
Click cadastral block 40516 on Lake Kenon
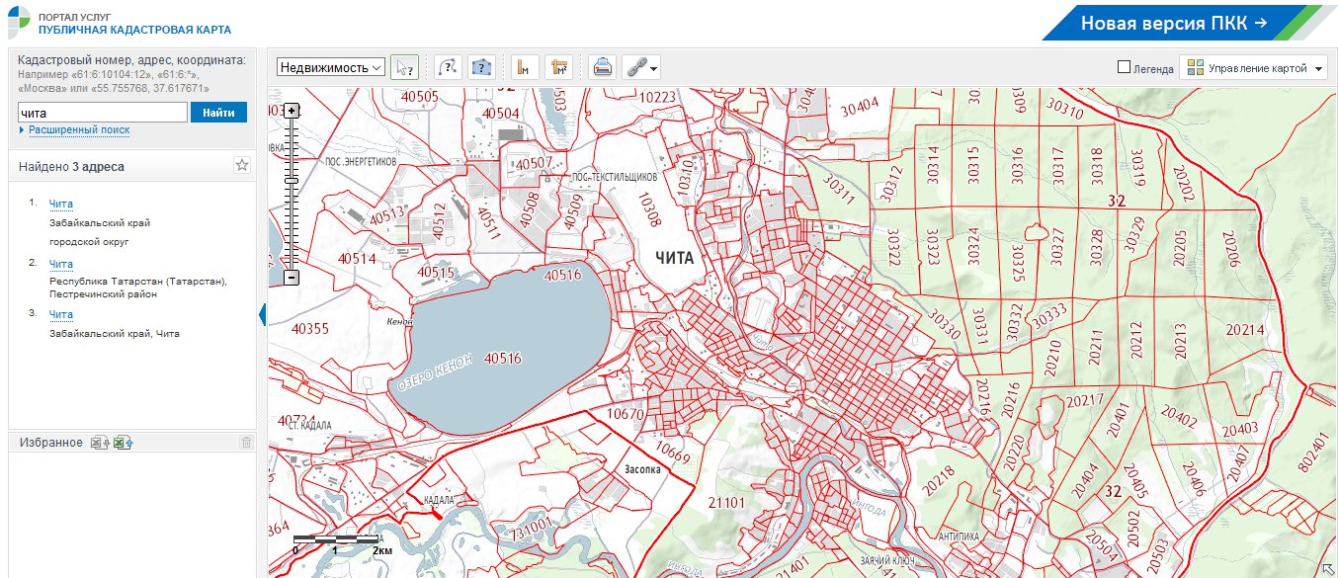[503, 358]
